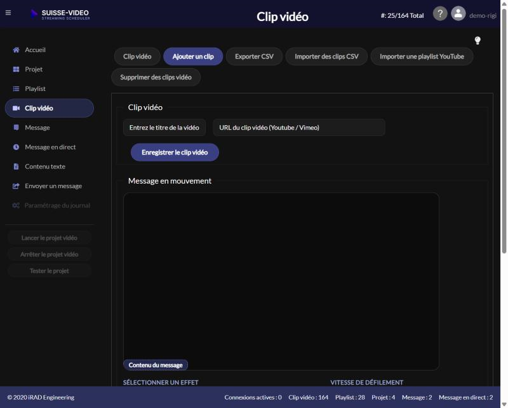508x408 pixels.
Task: Open the user avatar icon
Action: (x=458, y=14)
